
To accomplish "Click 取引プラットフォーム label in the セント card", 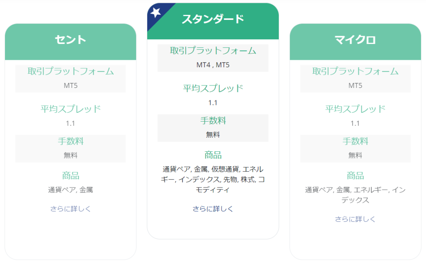I will click(70, 71).
